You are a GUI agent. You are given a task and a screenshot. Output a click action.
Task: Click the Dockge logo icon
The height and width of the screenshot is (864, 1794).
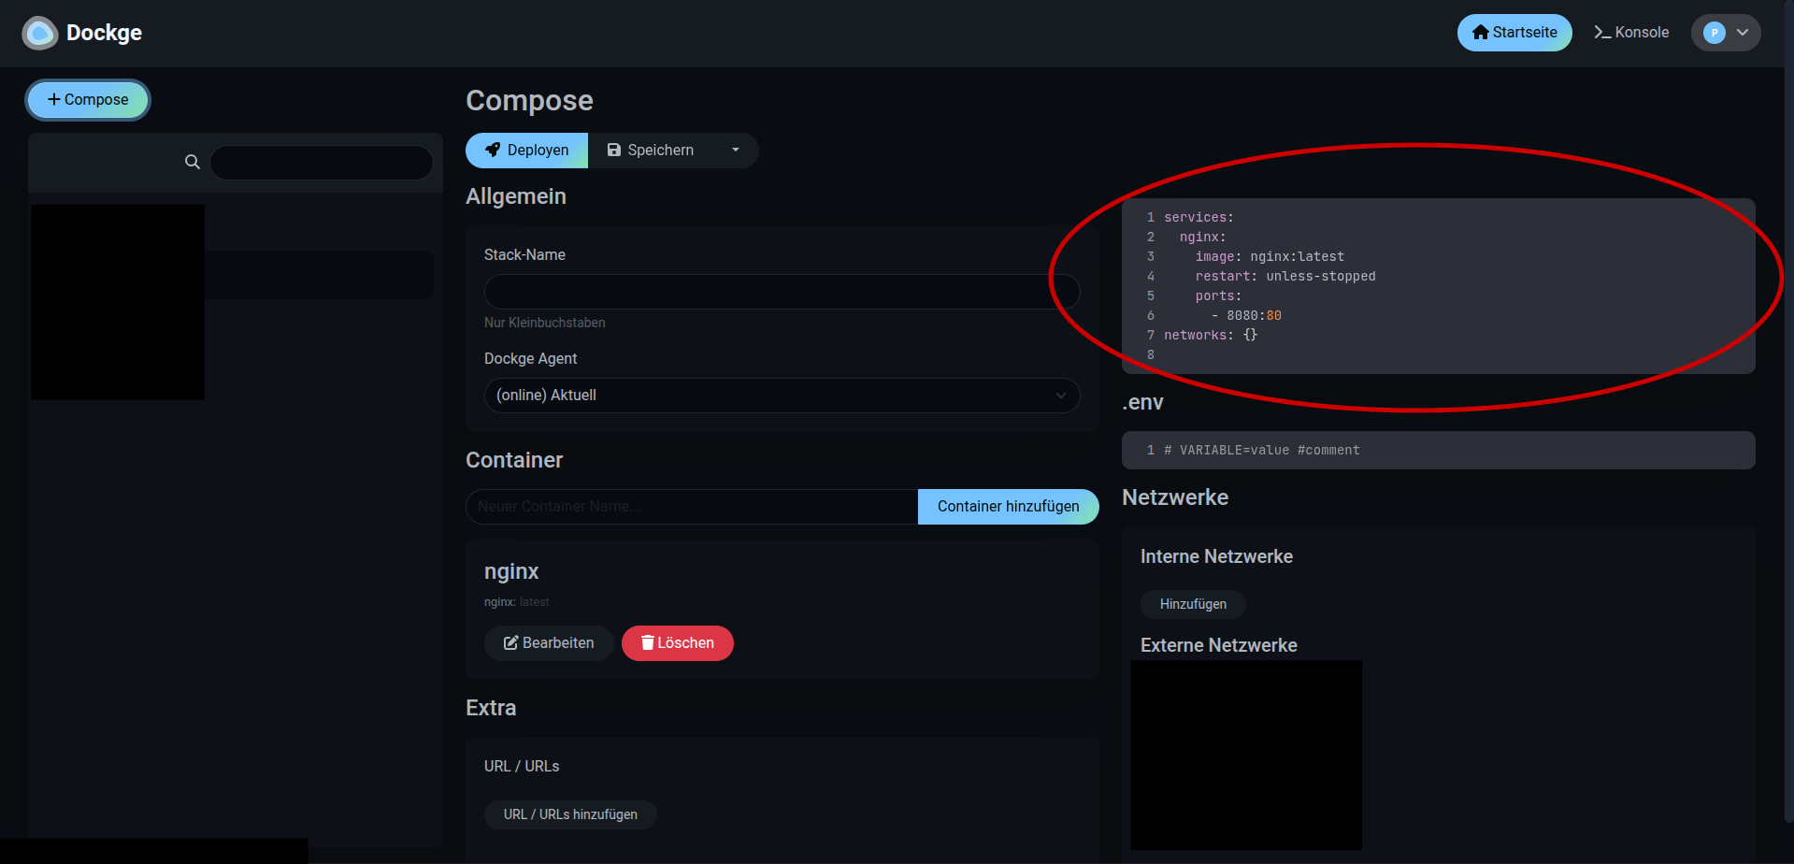[x=39, y=33]
